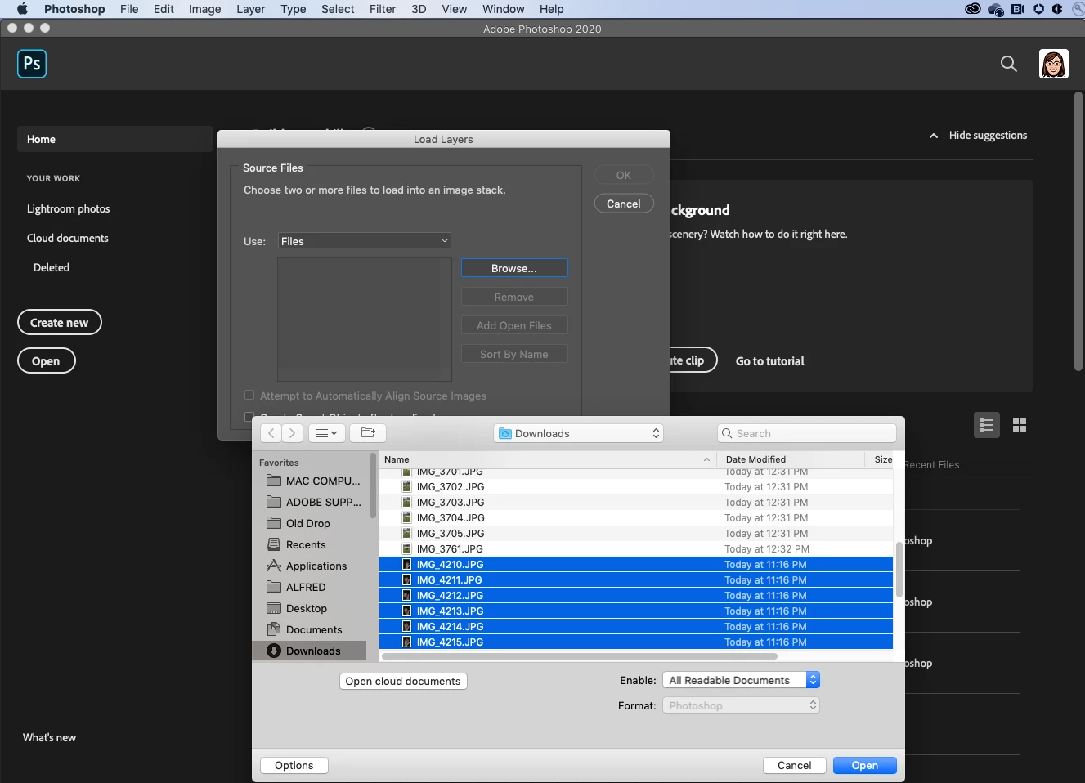Screen dimensions: 1085x783
Task: Open the Format Photoshop dropdown
Action: click(741, 705)
